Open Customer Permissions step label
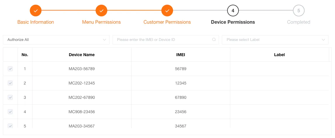 click(167, 22)
